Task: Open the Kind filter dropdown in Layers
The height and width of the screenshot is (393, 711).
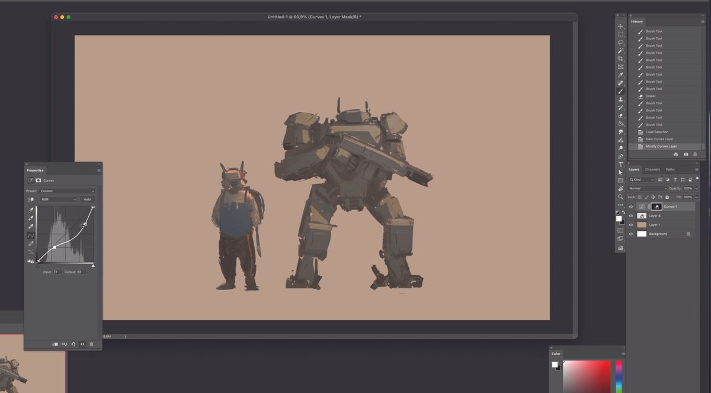Action: 641,179
